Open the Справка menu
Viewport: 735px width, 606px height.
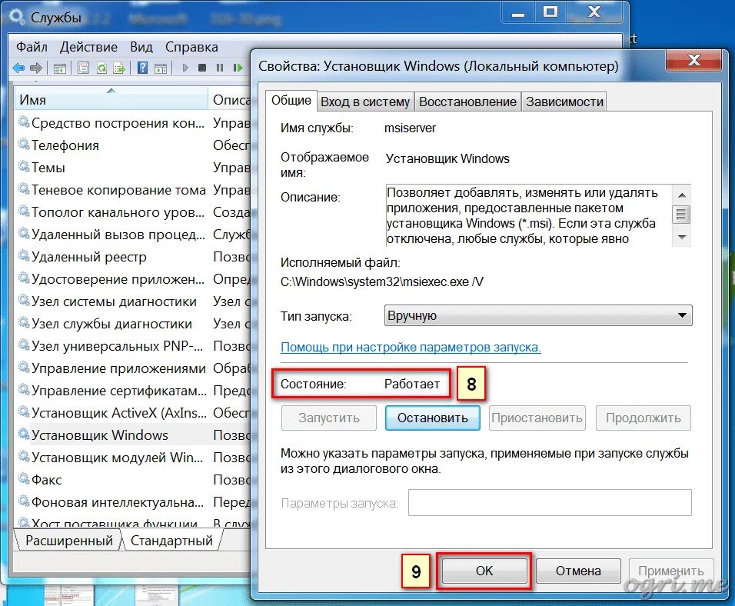point(191,47)
